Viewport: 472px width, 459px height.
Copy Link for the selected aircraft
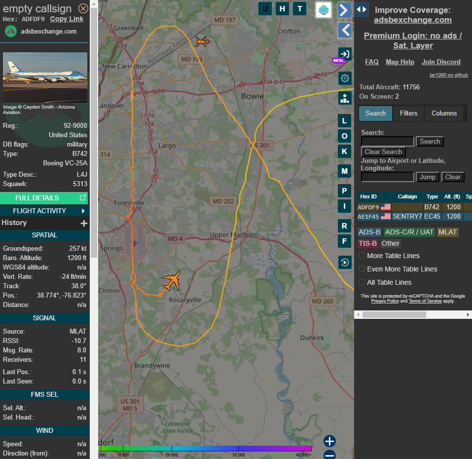[67, 19]
